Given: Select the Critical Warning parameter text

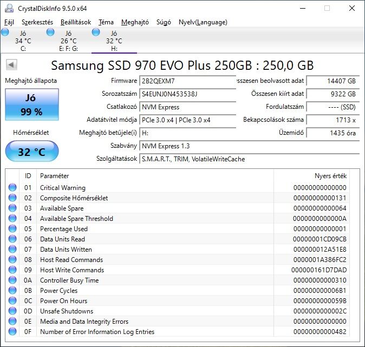Looking at the screenshot, I should pos(63,188).
